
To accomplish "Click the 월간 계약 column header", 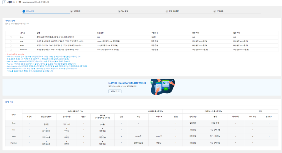I will 237,33.
